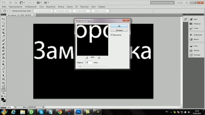Zoom in the dialog preview

(x=99, y=57)
